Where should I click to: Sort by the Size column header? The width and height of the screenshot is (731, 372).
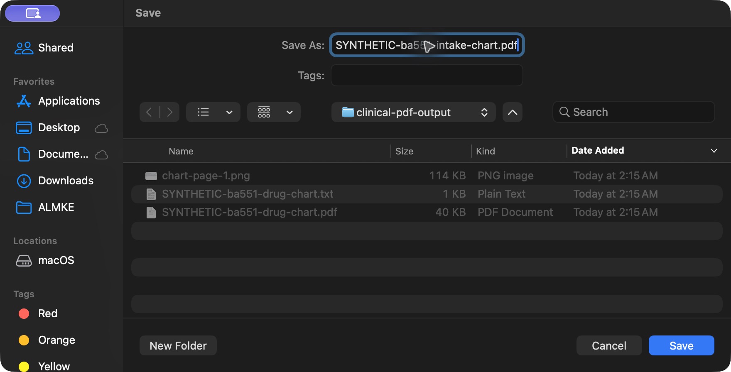pos(404,151)
